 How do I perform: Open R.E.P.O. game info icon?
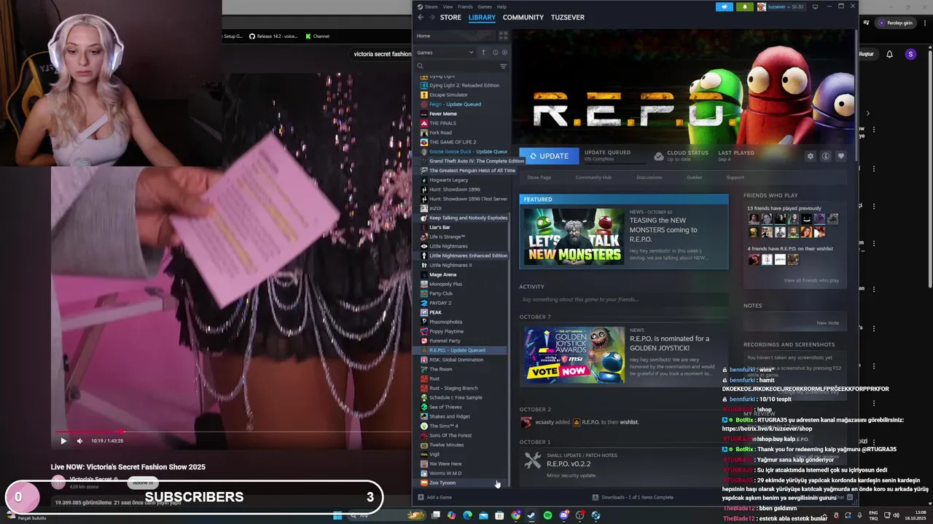[826, 156]
